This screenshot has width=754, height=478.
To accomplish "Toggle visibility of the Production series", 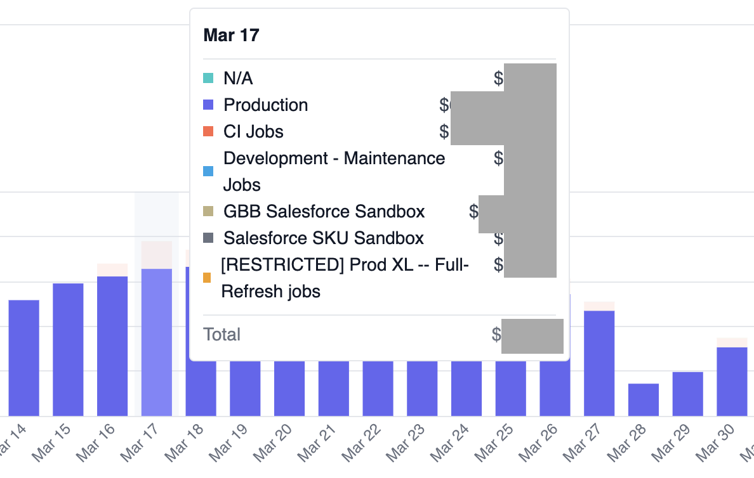I will [x=265, y=105].
